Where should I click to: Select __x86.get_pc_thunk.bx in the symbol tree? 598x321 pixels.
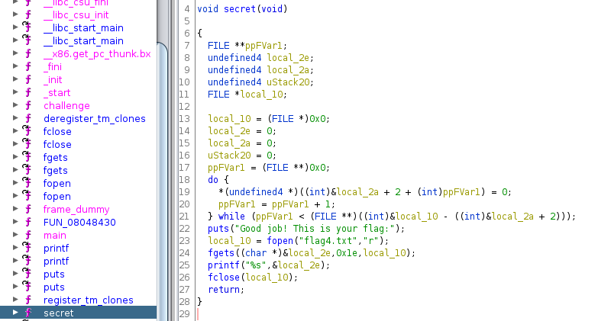pos(97,53)
